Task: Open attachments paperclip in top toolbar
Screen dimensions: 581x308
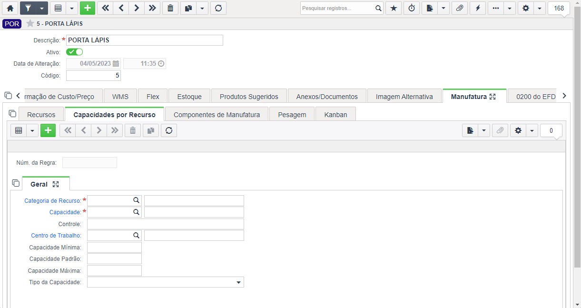Action: point(460,8)
